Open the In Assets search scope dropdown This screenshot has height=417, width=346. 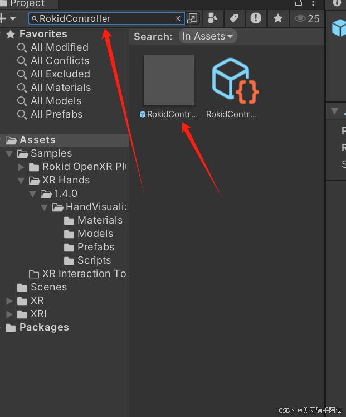pyautogui.click(x=208, y=36)
